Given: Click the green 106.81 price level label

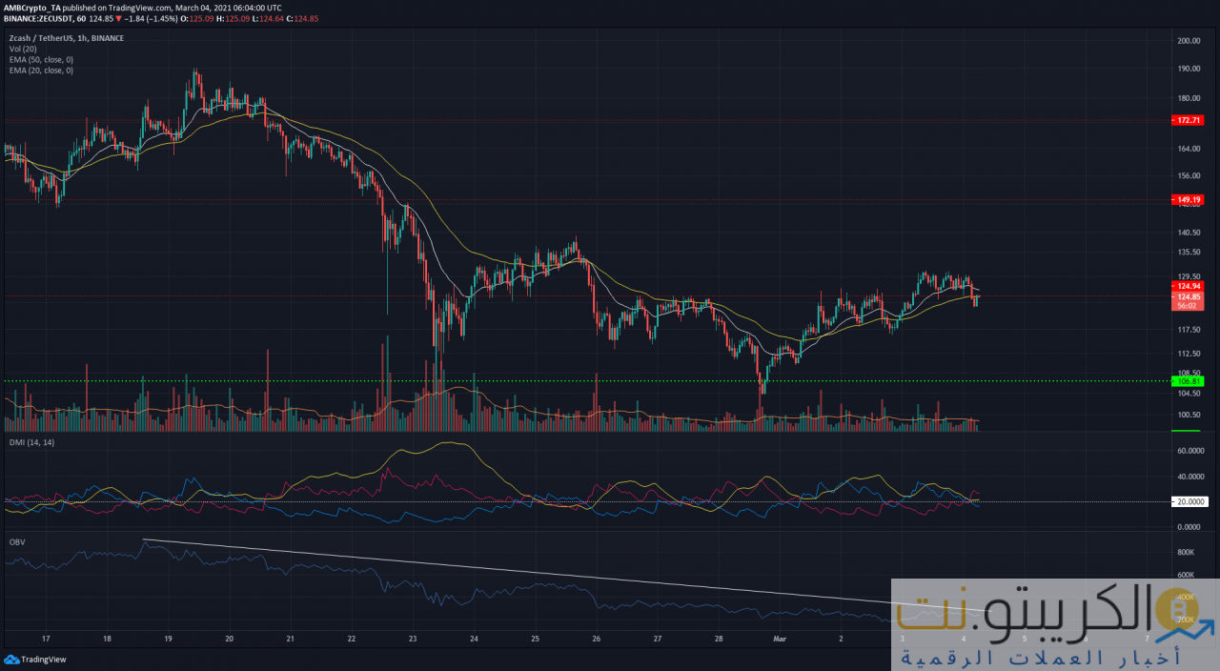Looking at the screenshot, I should (x=1186, y=380).
